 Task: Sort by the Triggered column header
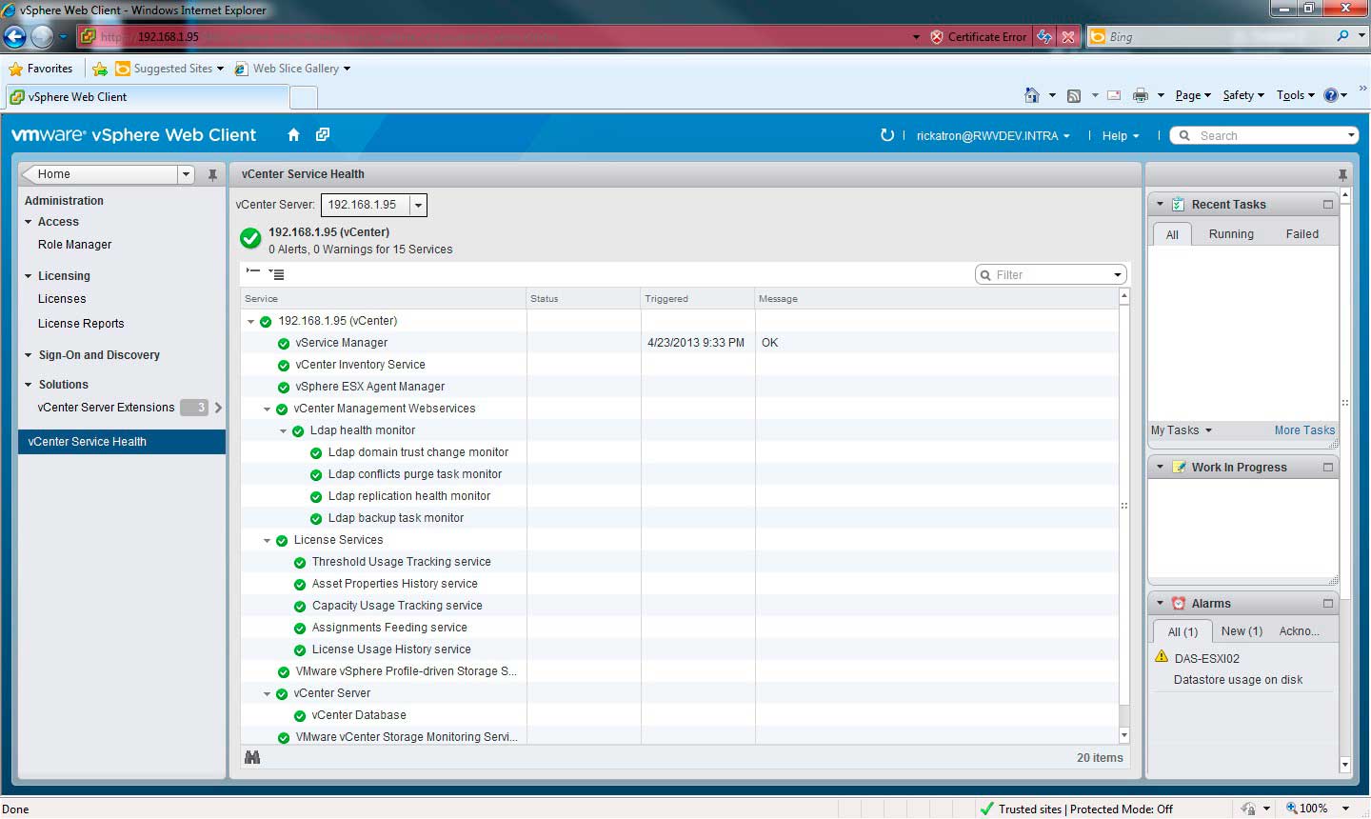point(698,299)
